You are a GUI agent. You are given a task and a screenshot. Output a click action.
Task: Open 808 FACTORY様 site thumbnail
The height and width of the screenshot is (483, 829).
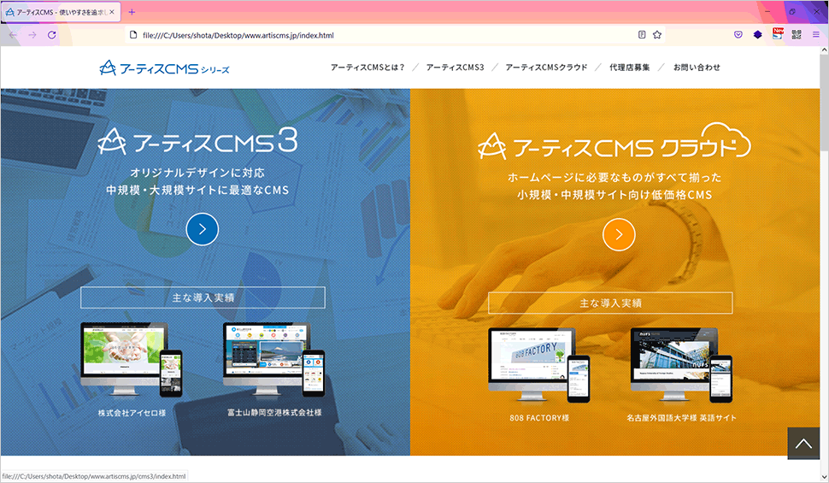tap(538, 365)
